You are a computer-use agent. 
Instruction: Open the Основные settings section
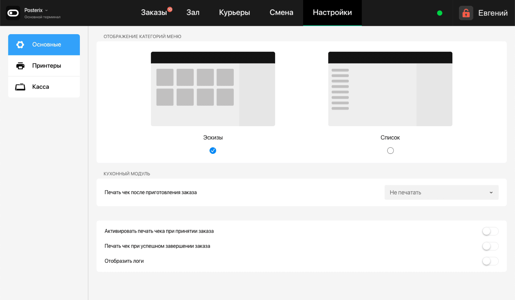[44, 45]
